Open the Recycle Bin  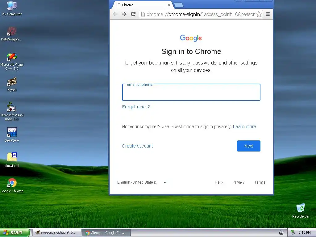pyautogui.click(x=301, y=210)
